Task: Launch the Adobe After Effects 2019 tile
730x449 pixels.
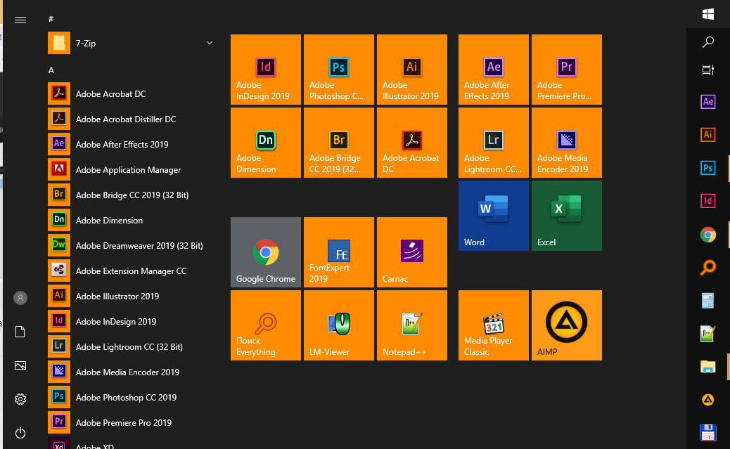Action: tap(493, 70)
